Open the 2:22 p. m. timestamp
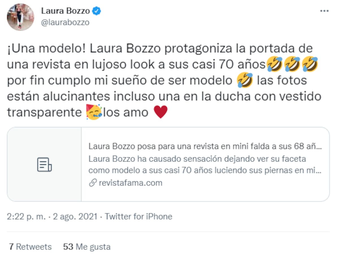This screenshot has height=260, width=339. click(26, 217)
